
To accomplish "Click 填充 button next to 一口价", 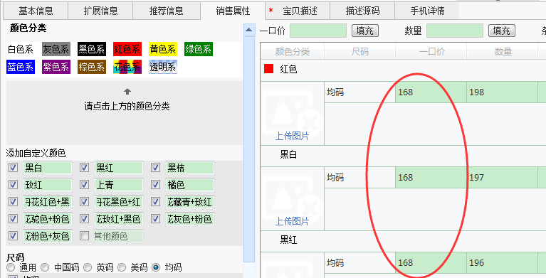I will tap(365, 31).
